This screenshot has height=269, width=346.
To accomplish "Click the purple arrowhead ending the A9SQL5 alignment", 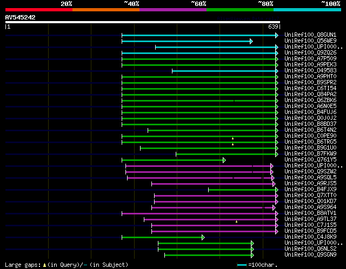I will [x=272, y=178].
